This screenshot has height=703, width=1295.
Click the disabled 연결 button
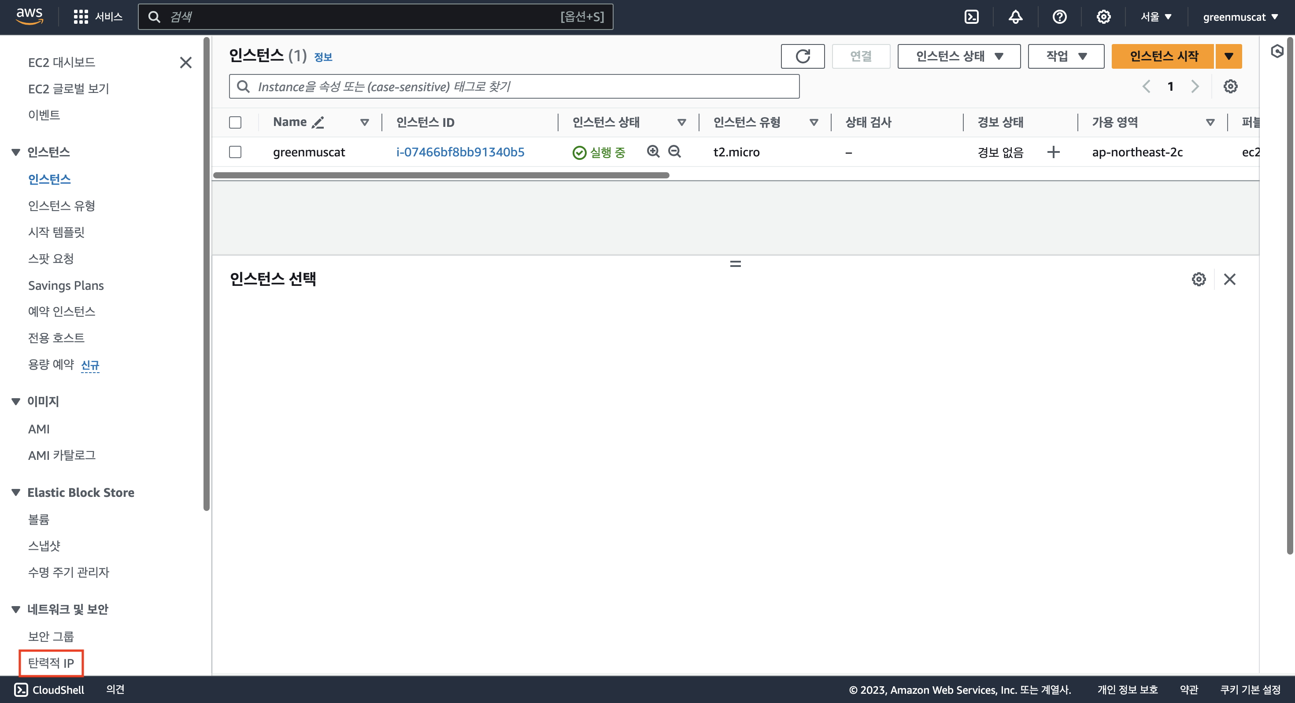861,56
